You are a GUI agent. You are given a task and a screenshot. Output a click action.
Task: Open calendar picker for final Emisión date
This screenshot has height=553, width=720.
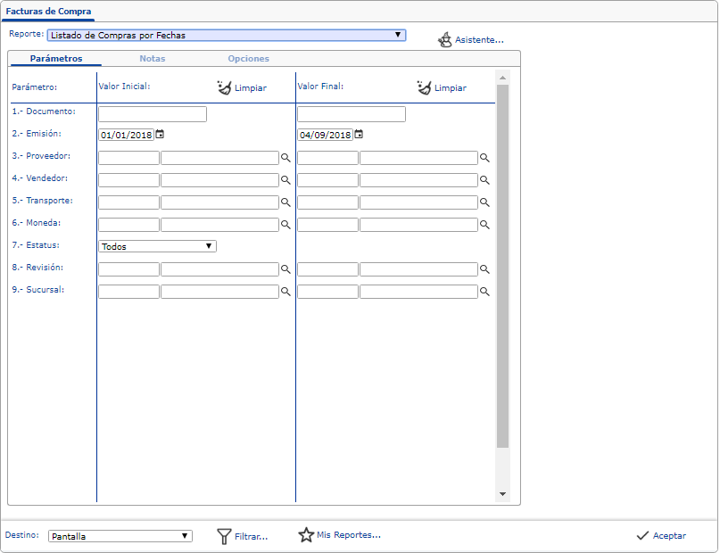[359, 135]
